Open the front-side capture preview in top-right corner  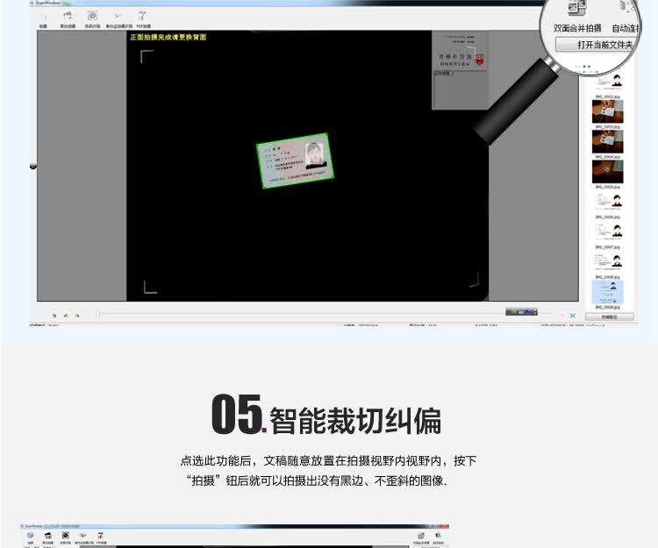pos(460,53)
